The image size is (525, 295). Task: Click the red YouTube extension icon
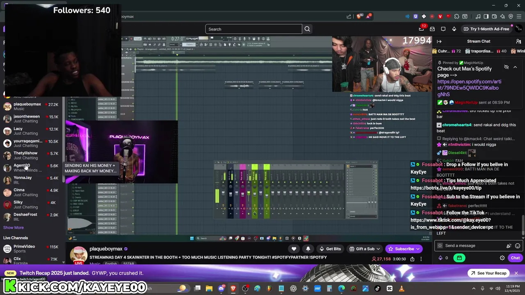(448, 16)
